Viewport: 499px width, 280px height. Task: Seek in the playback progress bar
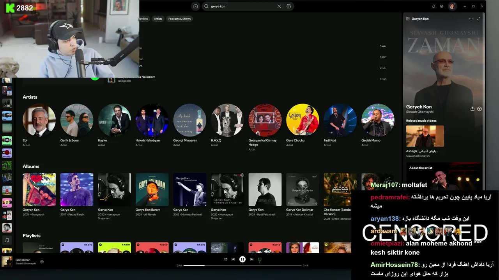tap(242, 266)
